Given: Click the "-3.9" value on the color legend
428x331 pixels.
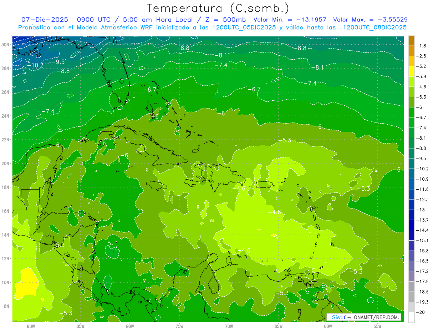Looking at the screenshot, I should [422, 76].
